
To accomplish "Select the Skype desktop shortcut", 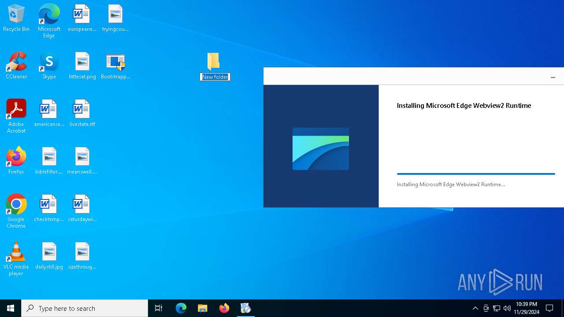I will coord(49,66).
